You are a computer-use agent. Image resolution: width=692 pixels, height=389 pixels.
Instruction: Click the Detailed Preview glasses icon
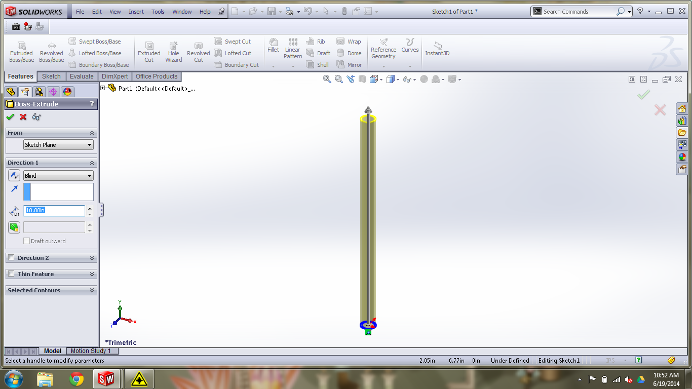pyautogui.click(x=35, y=117)
